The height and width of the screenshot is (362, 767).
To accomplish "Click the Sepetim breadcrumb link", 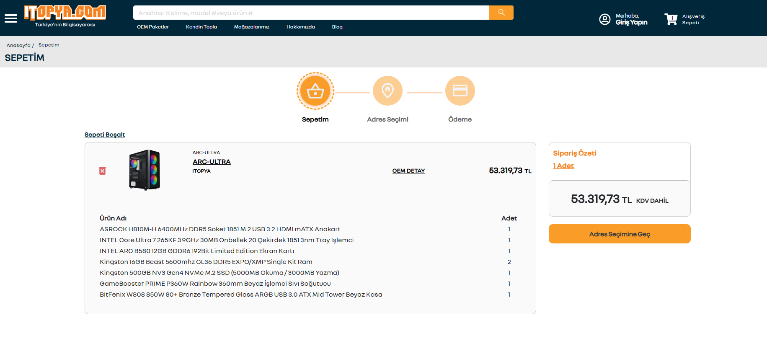I will click(x=49, y=45).
